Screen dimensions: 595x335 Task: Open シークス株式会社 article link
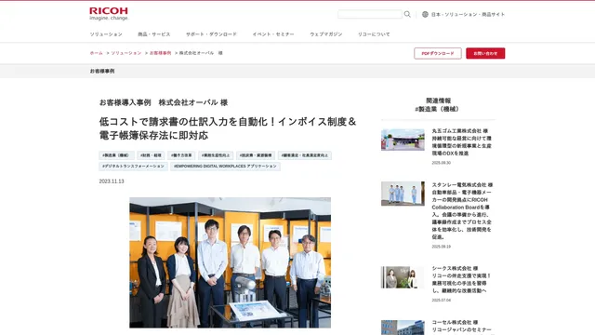(462, 279)
